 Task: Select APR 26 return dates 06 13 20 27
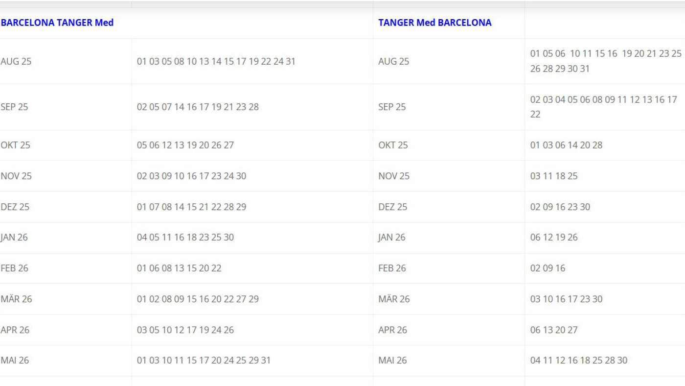click(554, 330)
